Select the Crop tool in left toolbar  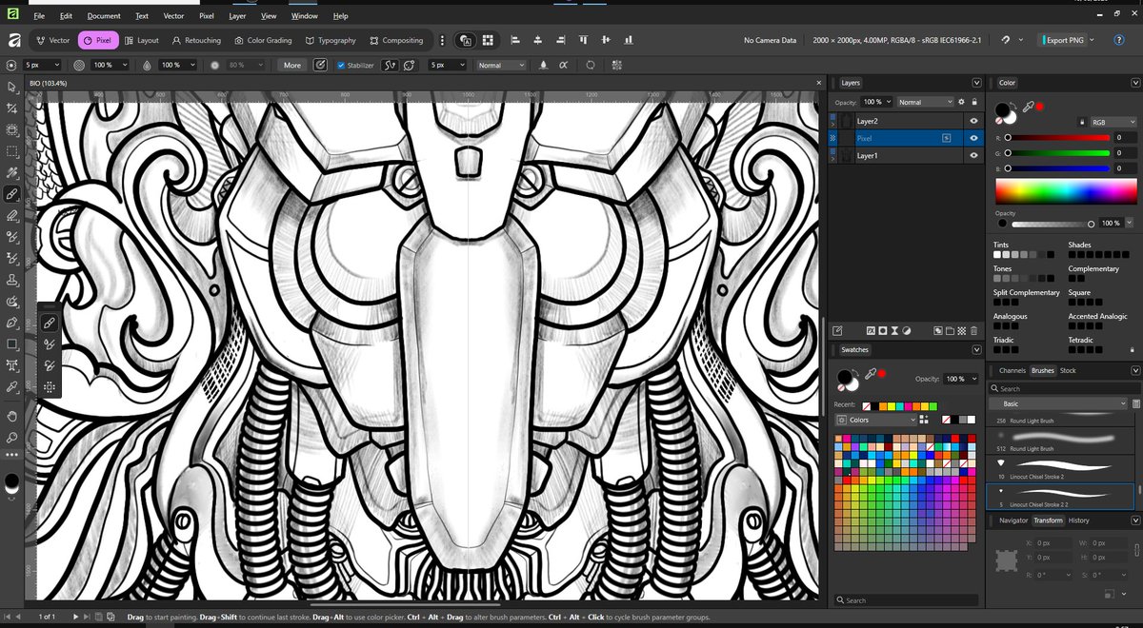click(12, 108)
